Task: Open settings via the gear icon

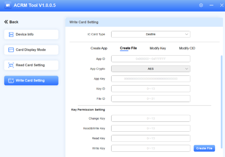Action: click(201, 6)
